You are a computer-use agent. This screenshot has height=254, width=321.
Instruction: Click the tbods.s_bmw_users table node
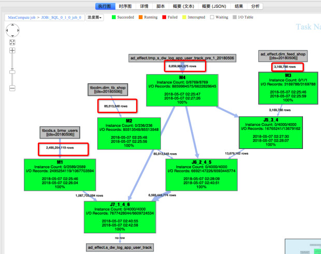(60, 132)
